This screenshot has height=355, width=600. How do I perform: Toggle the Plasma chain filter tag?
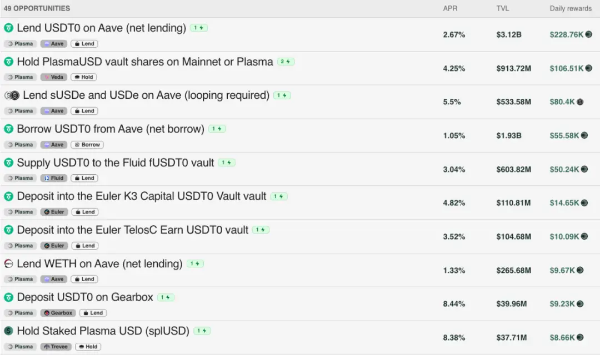20,43
